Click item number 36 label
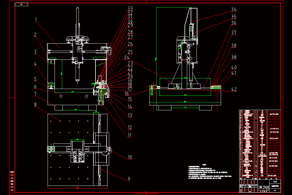This screenshot has height=195, width=292. click(234, 23)
